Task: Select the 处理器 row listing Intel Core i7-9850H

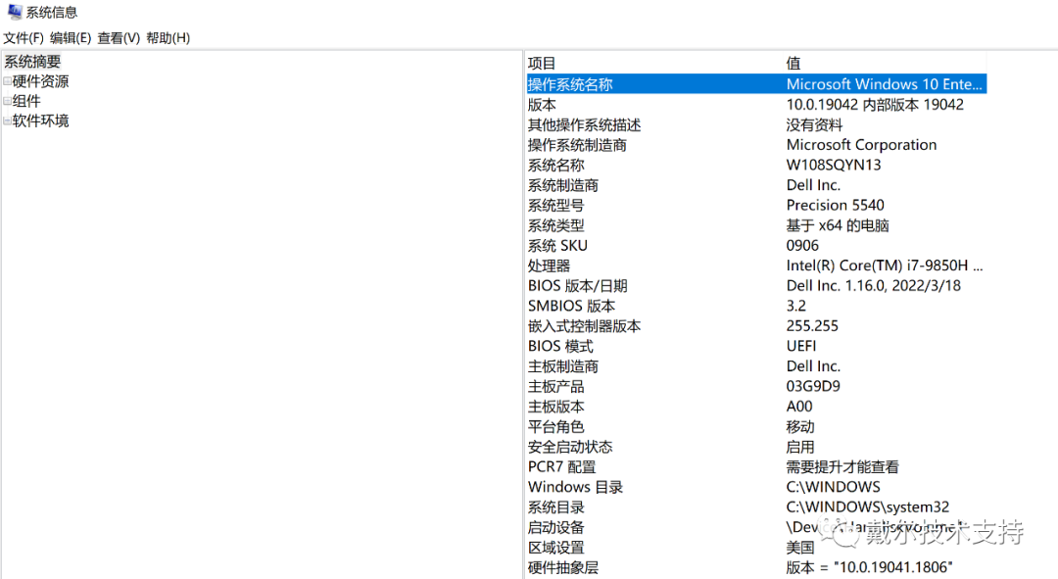Action: tap(686, 265)
